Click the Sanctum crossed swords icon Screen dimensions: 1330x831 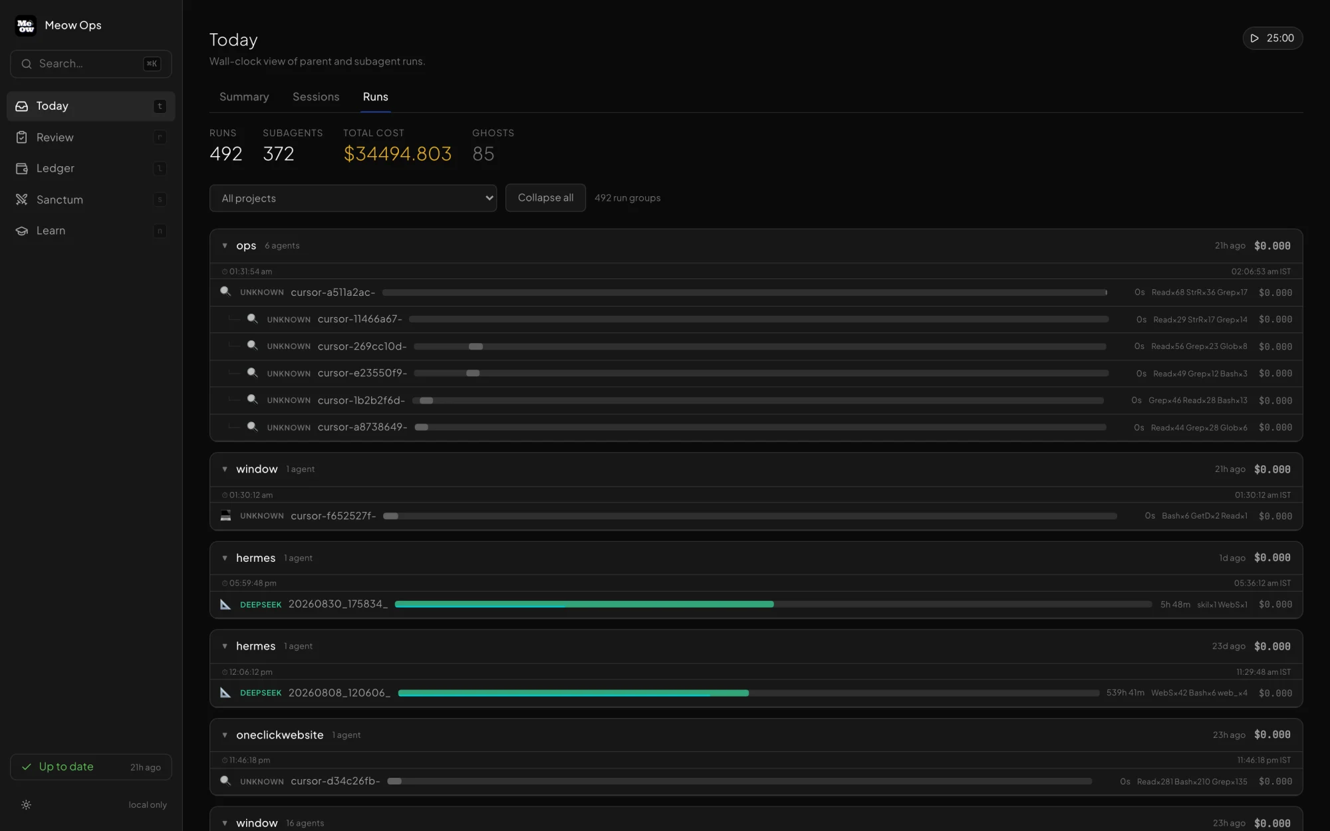coord(22,199)
